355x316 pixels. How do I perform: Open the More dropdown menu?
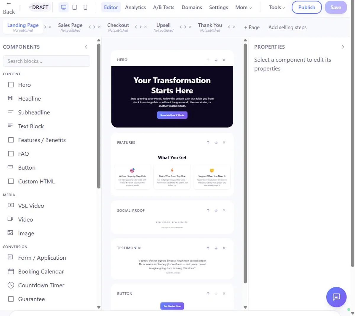[x=243, y=7]
